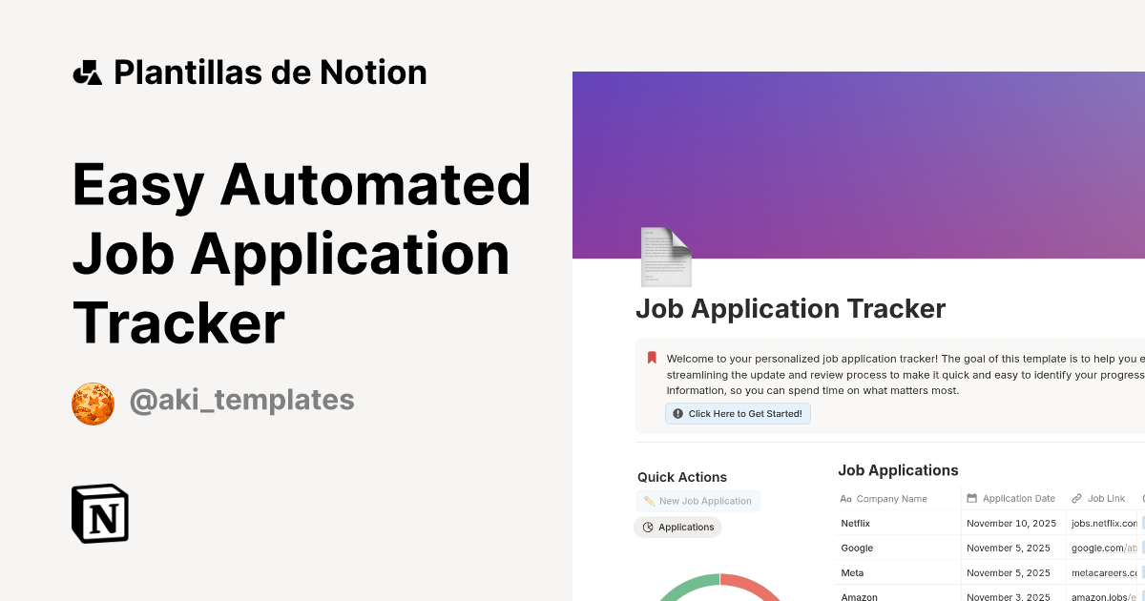
Task: Click the calendar icon beside Application Date
Action: 970,498
